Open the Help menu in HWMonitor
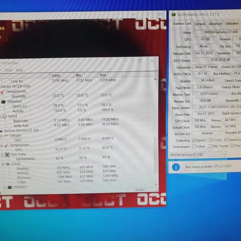The image size is (241, 241). (20, 70)
